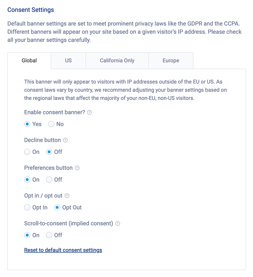Click the Opt in / opt out help icon
This screenshot has height=277, width=253.
[67, 195]
